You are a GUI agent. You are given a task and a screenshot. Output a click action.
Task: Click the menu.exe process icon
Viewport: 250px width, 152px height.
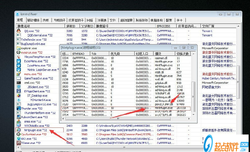[x=19, y=74]
